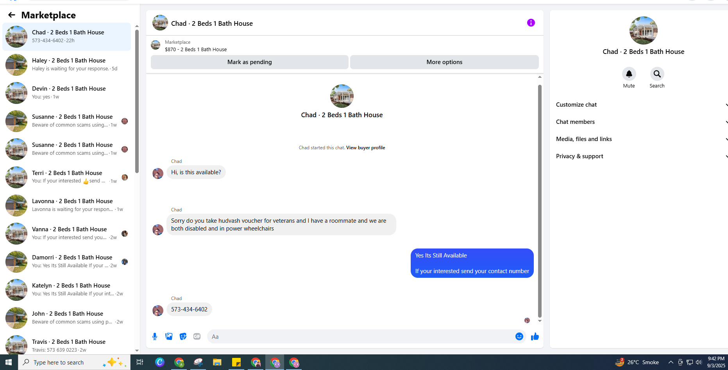Switch to Chrome with photo profile

(x=256, y=362)
